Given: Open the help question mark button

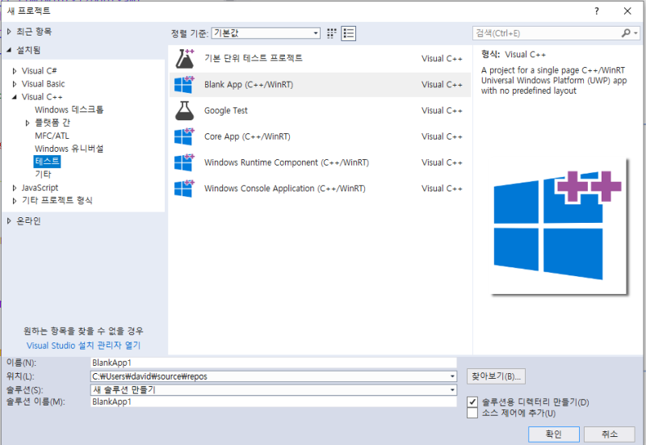Looking at the screenshot, I should pyautogui.click(x=596, y=11).
